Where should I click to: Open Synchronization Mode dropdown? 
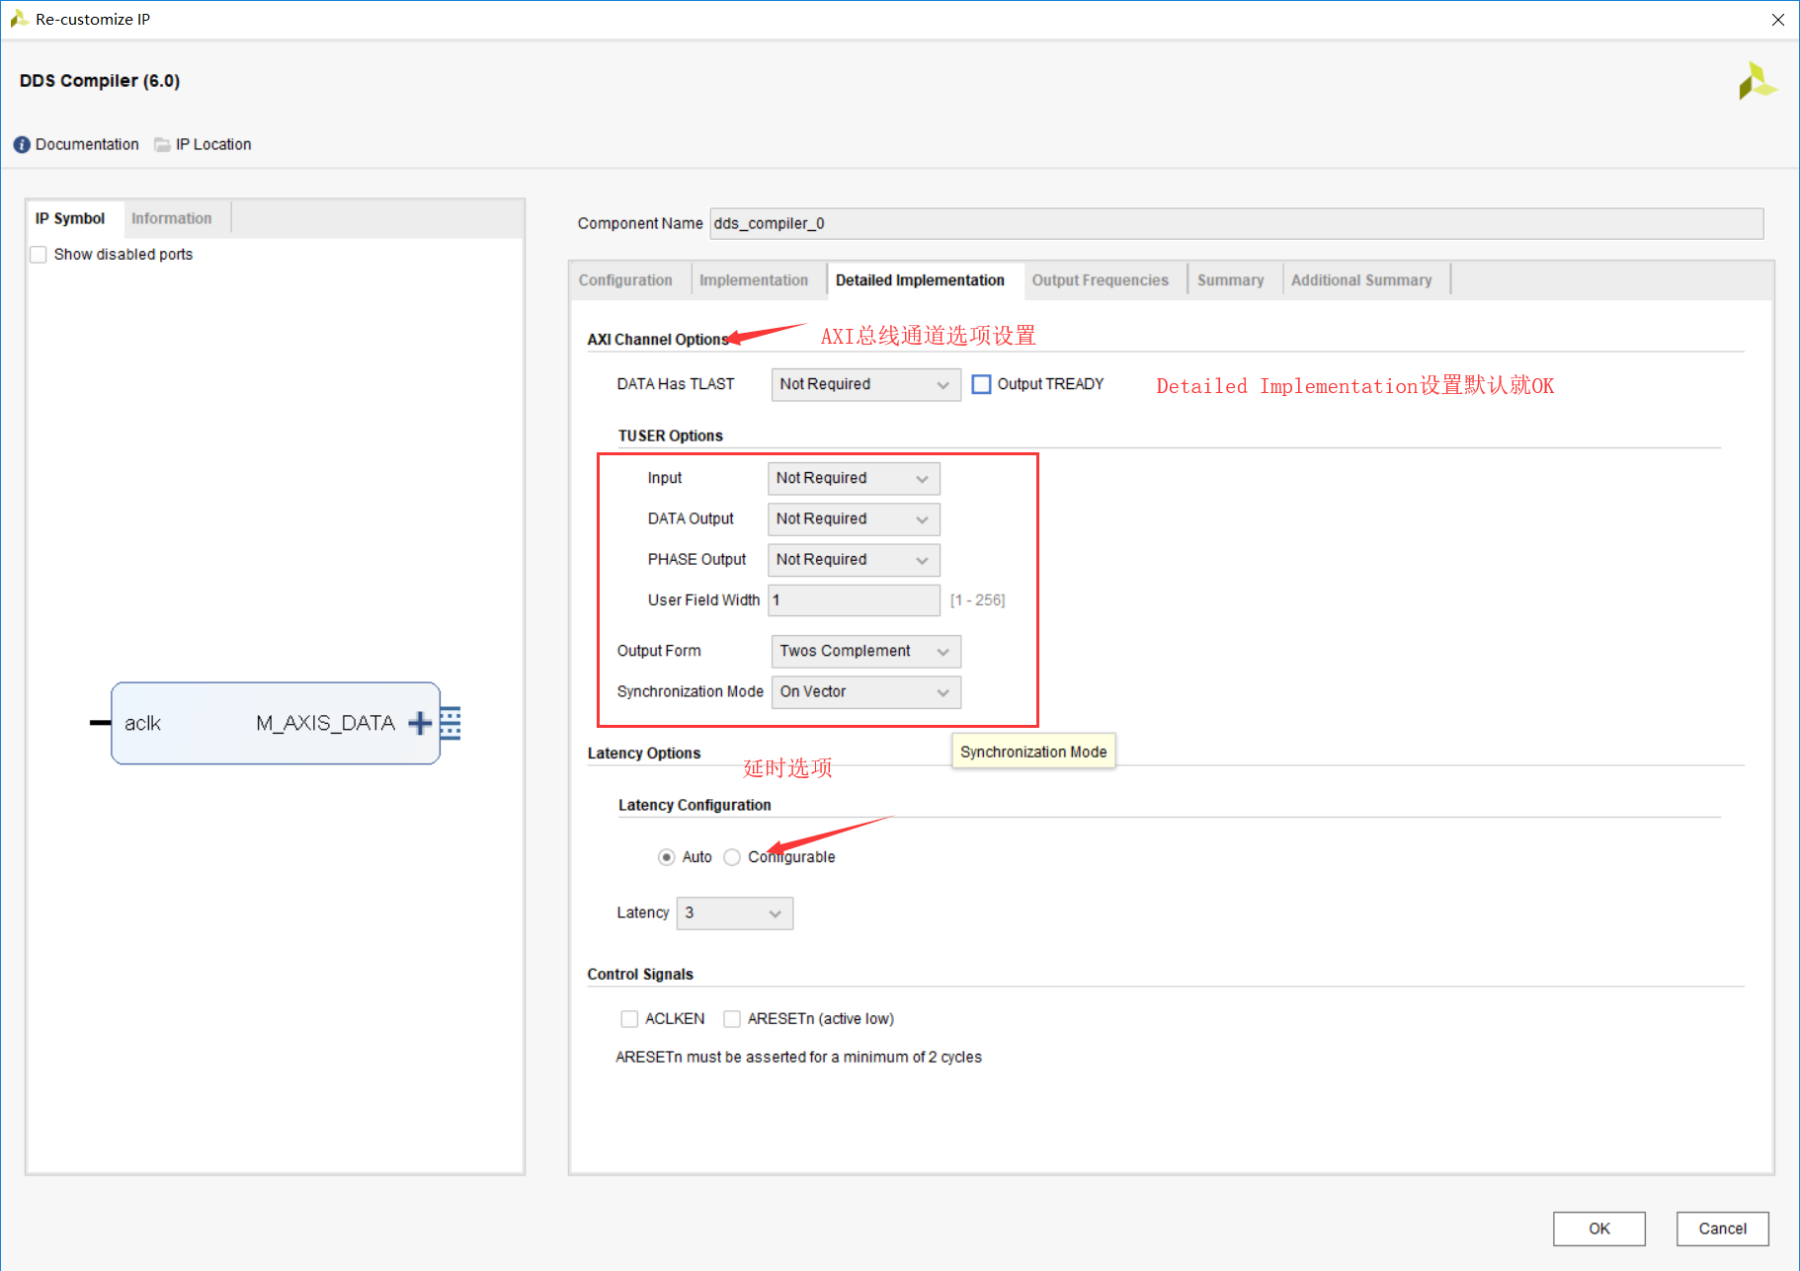click(865, 692)
